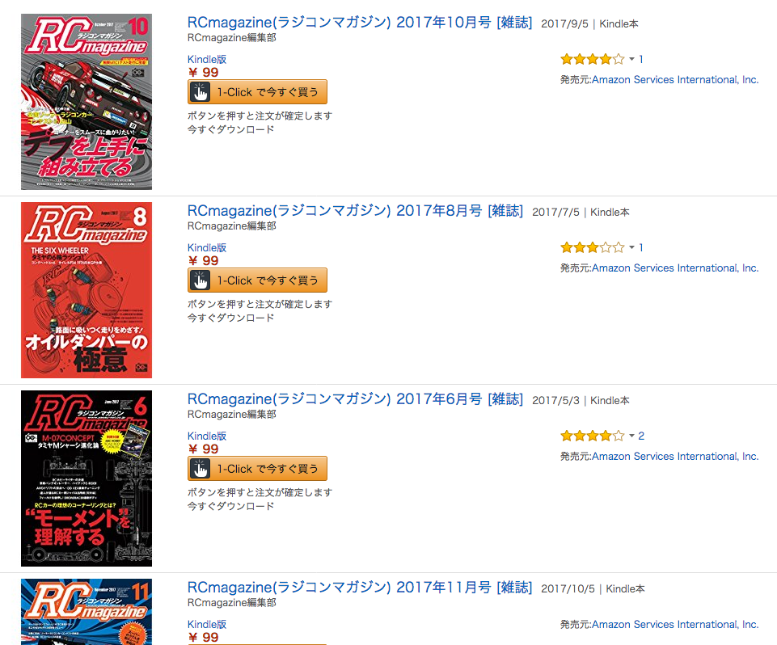Open the October 2017 magazine cover thumbnail

87,102
